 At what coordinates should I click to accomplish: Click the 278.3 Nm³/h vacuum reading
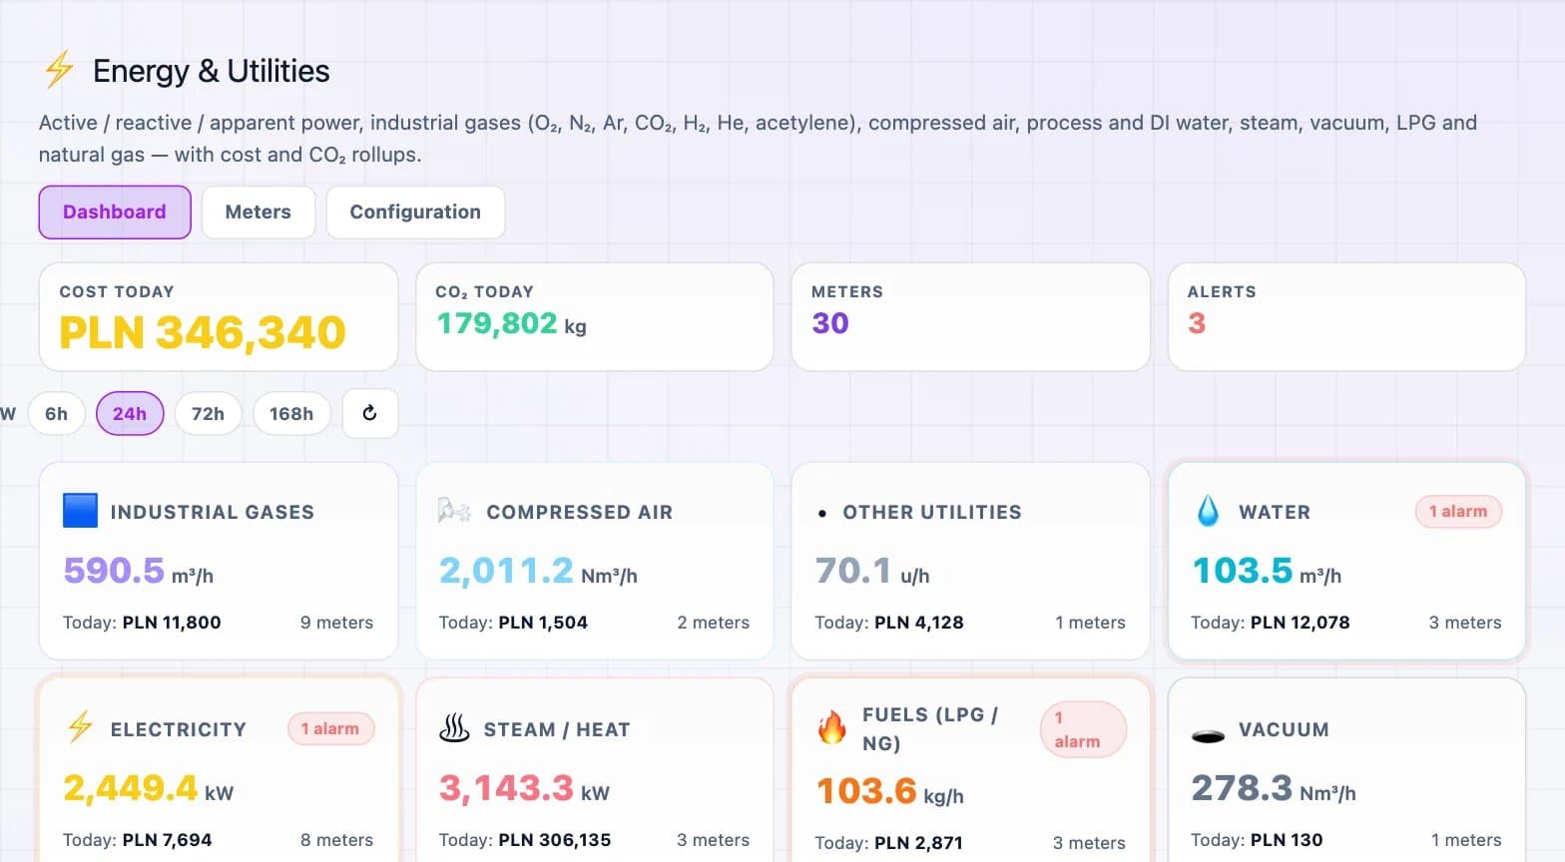[1274, 788]
